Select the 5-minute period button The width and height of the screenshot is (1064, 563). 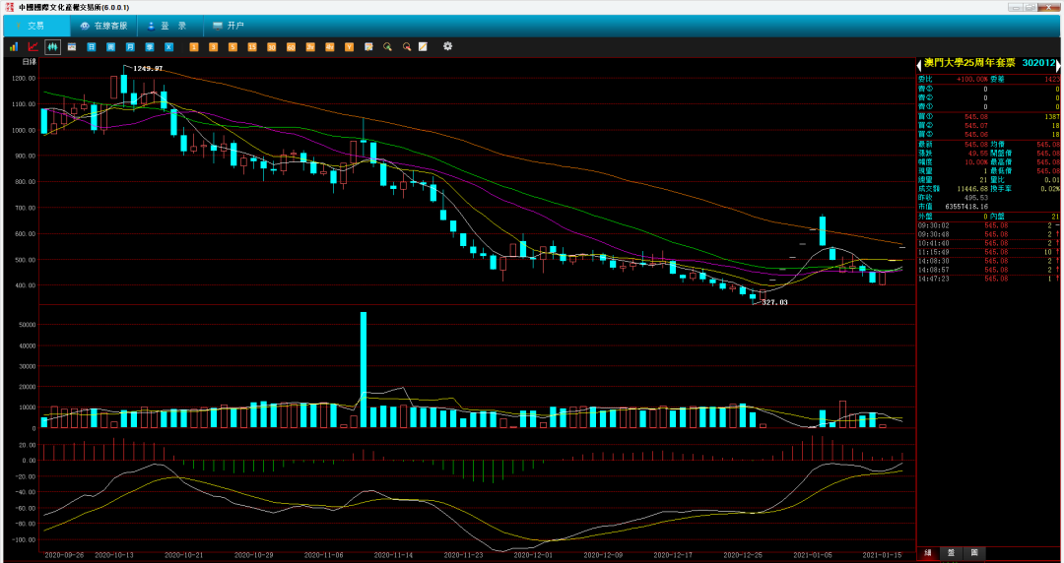click(x=233, y=47)
